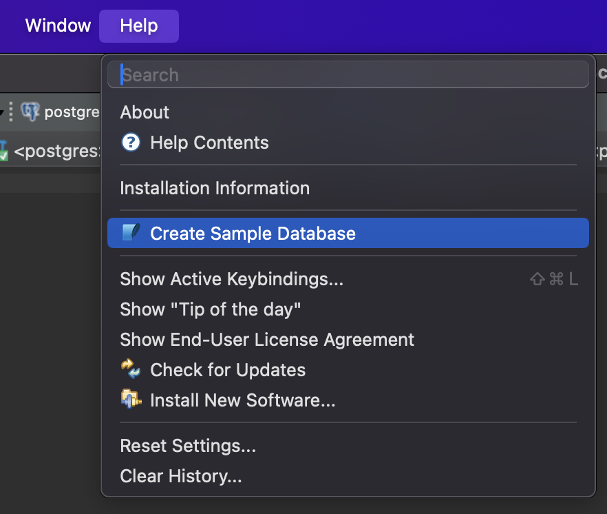Open Show Active Keybindings
Image resolution: width=607 pixels, height=514 pixels.
(348, 279)
